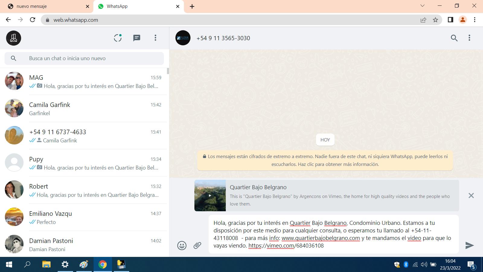
Task: Click Chrome icon on the taskbar
Action: click(x=103, y=264)
